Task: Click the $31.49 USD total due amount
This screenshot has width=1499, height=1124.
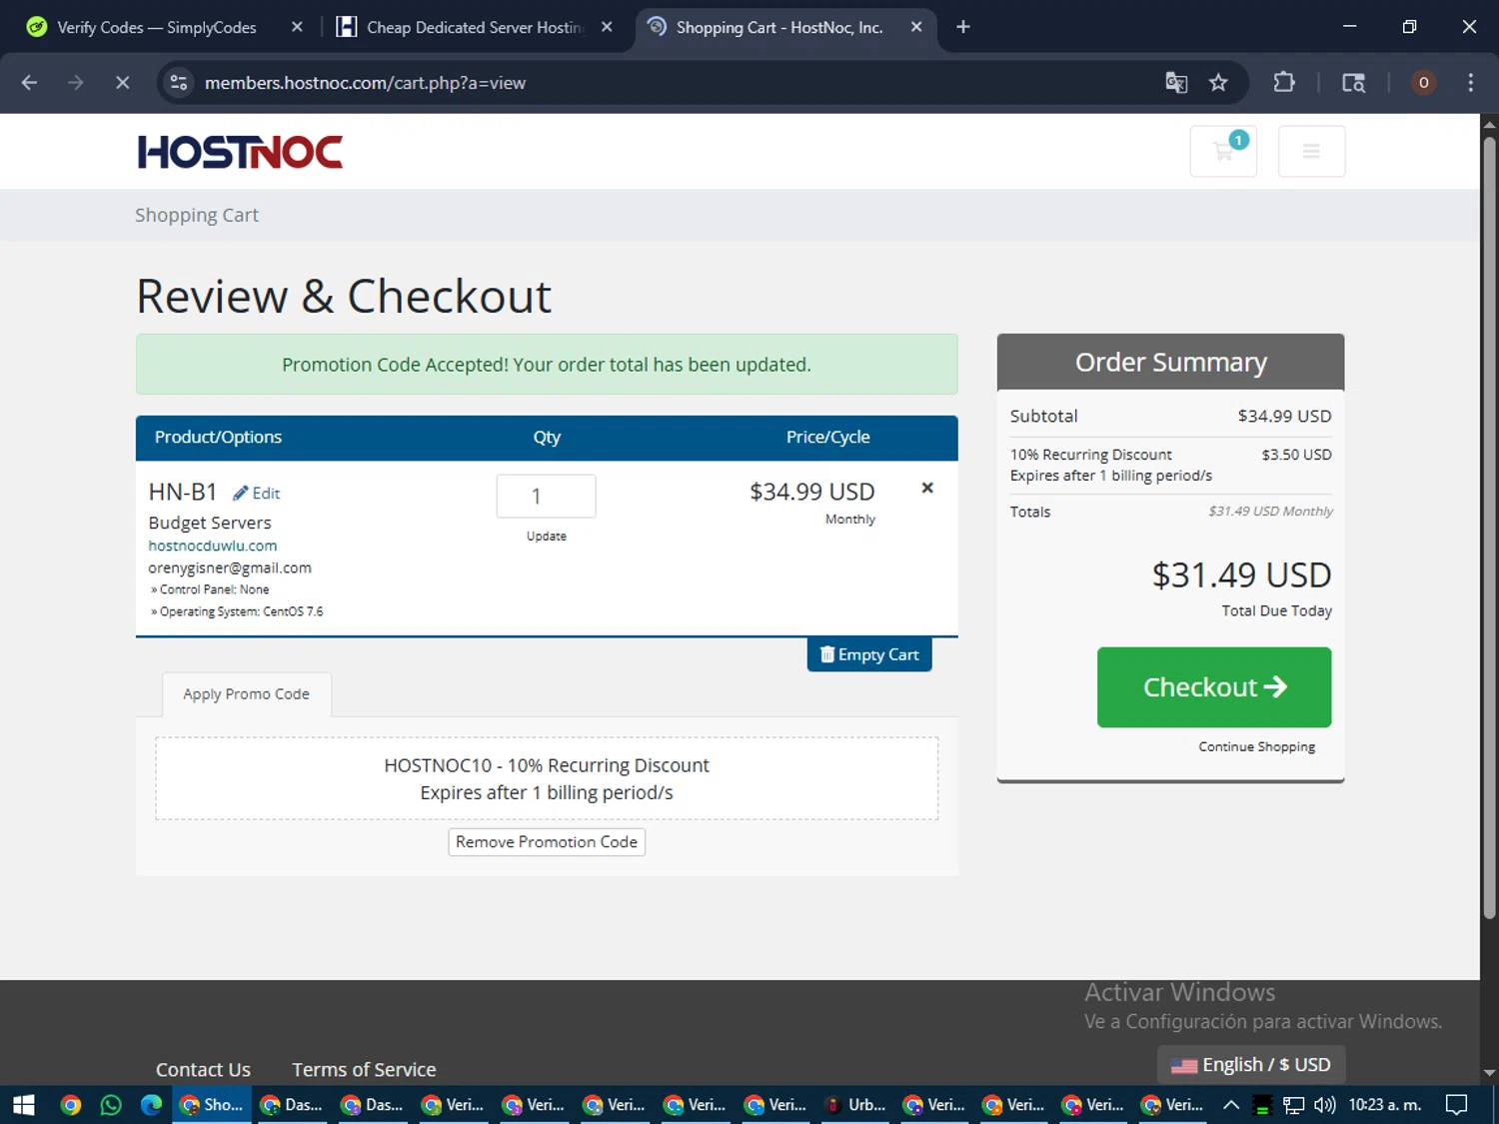Action: pos(1241,575)
